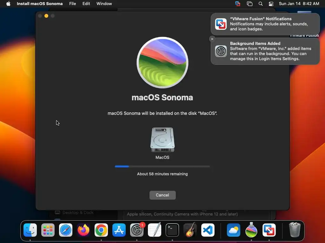Screen dimensions: 325x243
Task: Click the settings gear icon in Background Items notification
Action: click(x=221, y=51)
